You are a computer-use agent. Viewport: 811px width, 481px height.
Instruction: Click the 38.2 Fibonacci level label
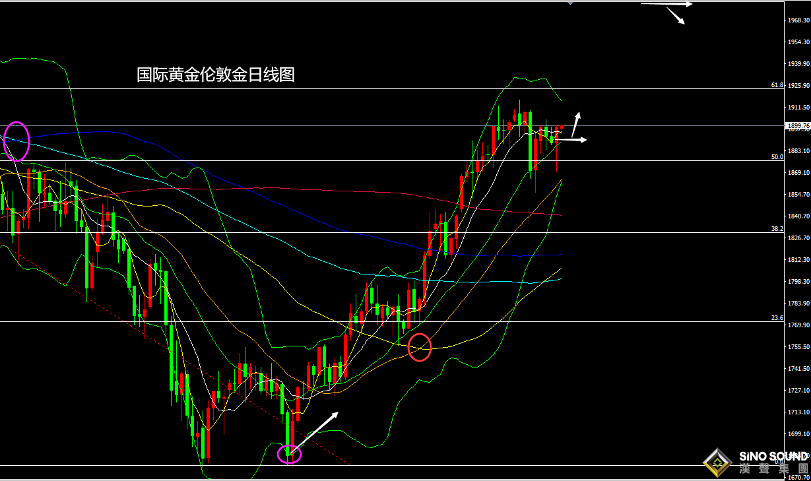click(777, 228)
